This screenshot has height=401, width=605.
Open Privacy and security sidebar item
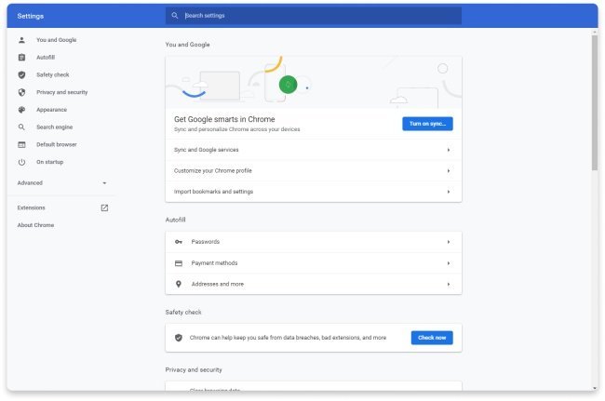pos(62,92)
